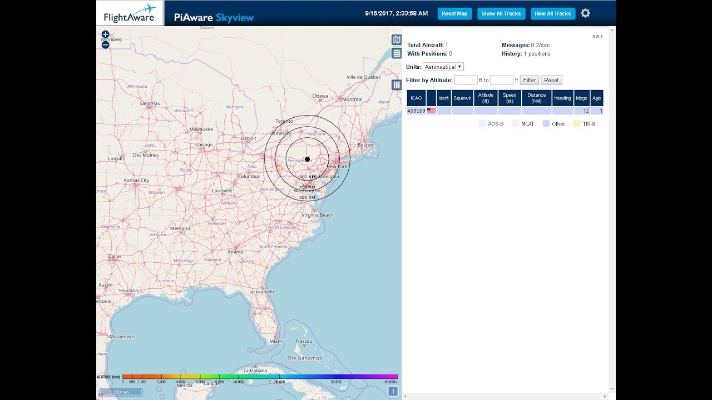Click the Messages rate text
This screenshot has height=400, width=712.
(525, 45)
